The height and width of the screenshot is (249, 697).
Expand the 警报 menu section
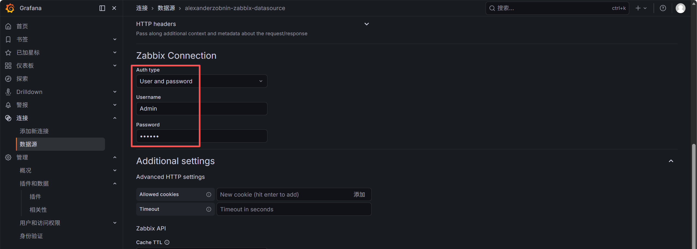pyautogui.click(x=115, y=105)
